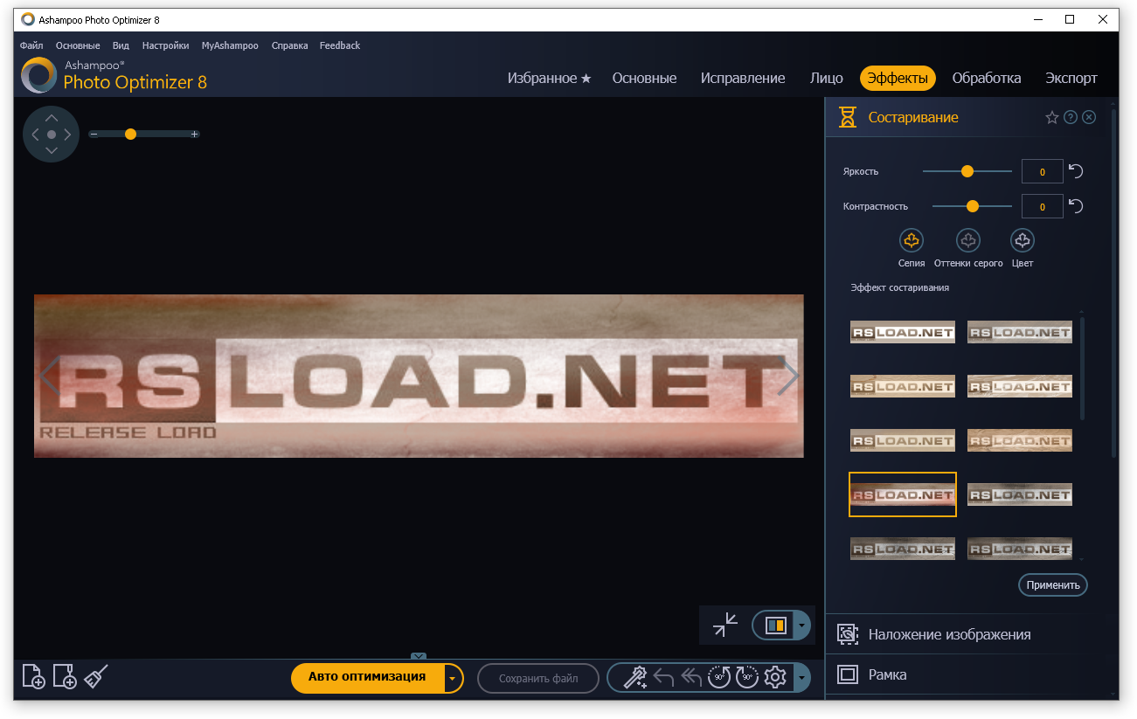Open the Справка menu

(289, 45)
